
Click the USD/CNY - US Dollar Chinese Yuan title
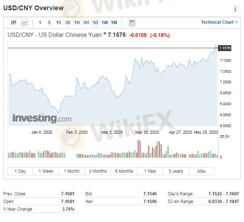point(55,35)
